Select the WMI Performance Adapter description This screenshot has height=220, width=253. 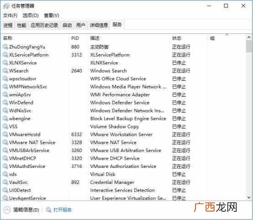click(120, 94)
